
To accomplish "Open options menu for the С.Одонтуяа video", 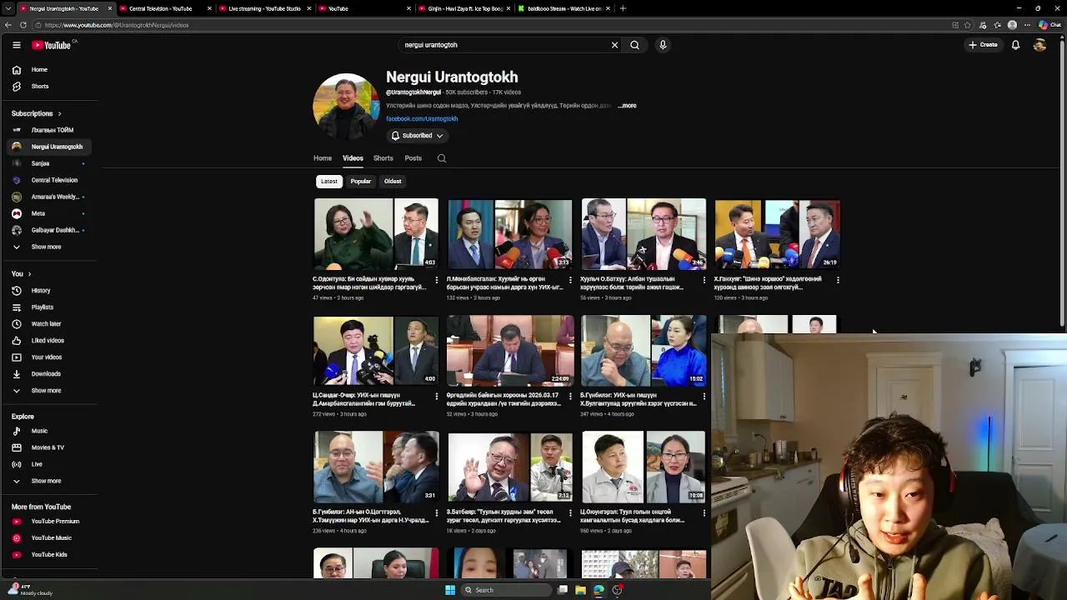I will (x=436, y=280).
